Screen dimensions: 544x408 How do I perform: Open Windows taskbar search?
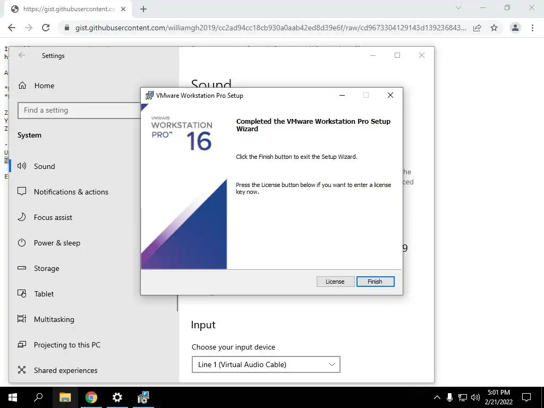coord(38,397)
